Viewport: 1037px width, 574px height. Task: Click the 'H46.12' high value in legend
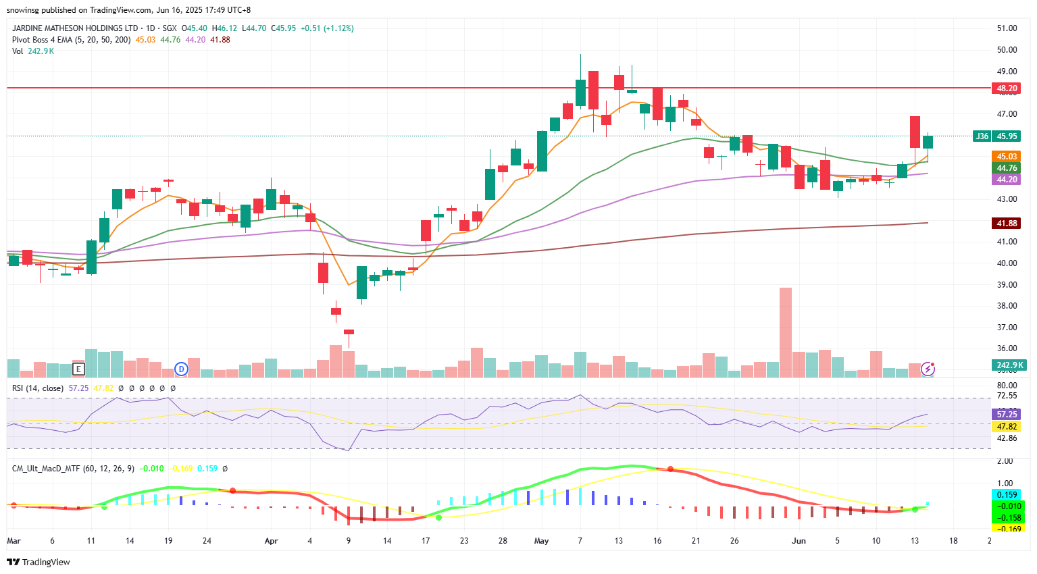[x=224, y=28]
